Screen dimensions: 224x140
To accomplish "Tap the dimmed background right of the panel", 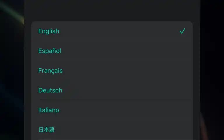I will 212,70.
